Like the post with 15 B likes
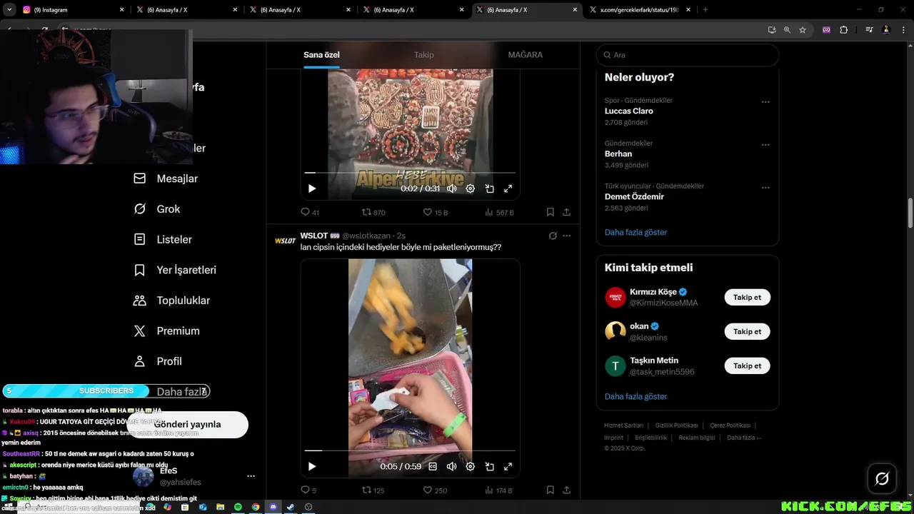 coord(436,212)
